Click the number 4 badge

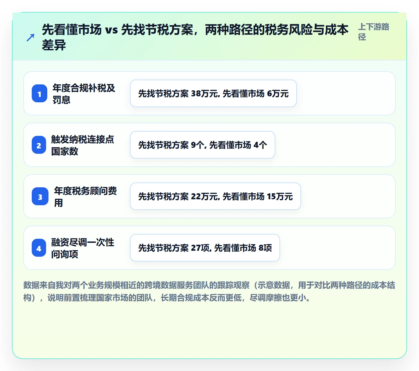(39, 248)
